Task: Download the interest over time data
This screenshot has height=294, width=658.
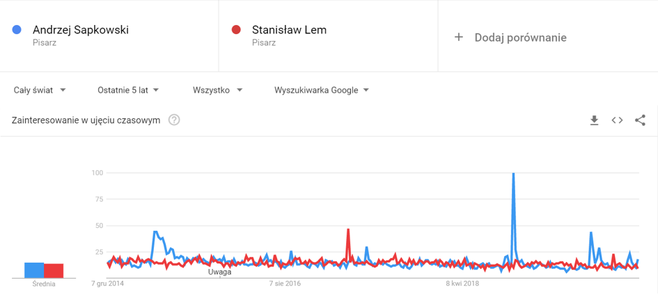Action: coord(594,121)
